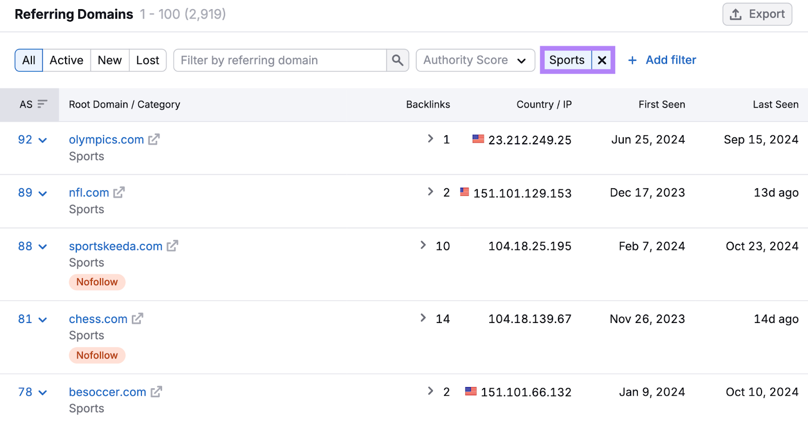Click Nofollow tag under sportskeeda.com

point(97,282)
